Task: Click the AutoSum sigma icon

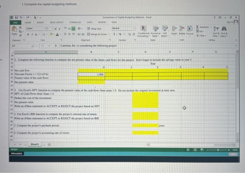Action: tap(197, 27)
